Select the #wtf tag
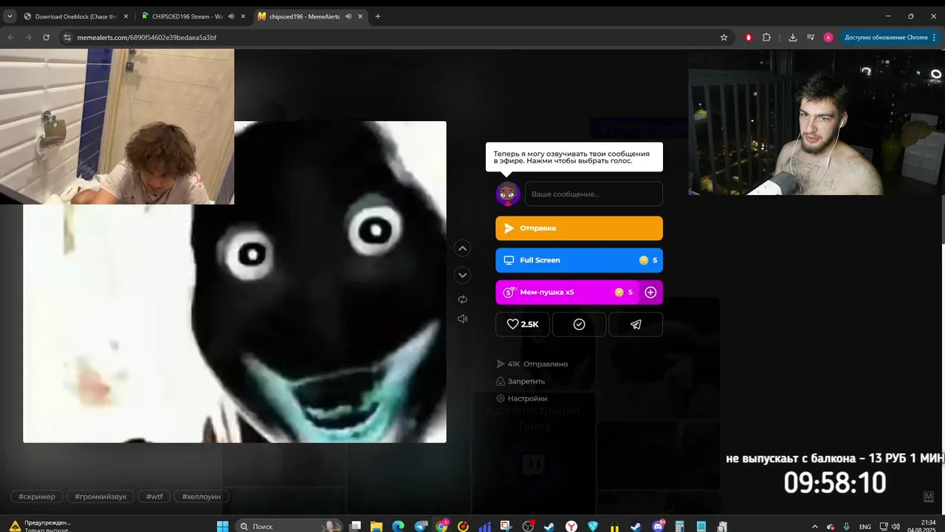Image resolution: width=945 pixels, height=532 pixels. point(154,497)
